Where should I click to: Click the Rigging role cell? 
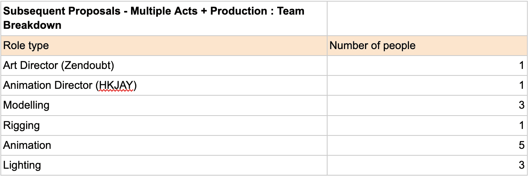click(x=164, y=125)
